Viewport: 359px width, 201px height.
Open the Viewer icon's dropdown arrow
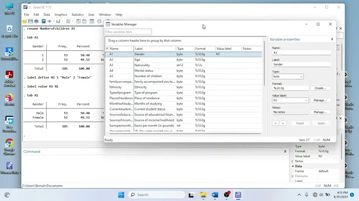54,21
